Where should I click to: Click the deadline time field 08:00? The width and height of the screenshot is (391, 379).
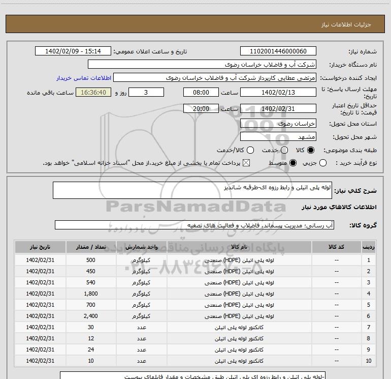coord(201,92)
